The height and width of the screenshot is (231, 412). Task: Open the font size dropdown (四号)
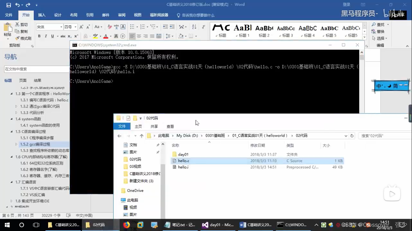[x=75, y=27]
